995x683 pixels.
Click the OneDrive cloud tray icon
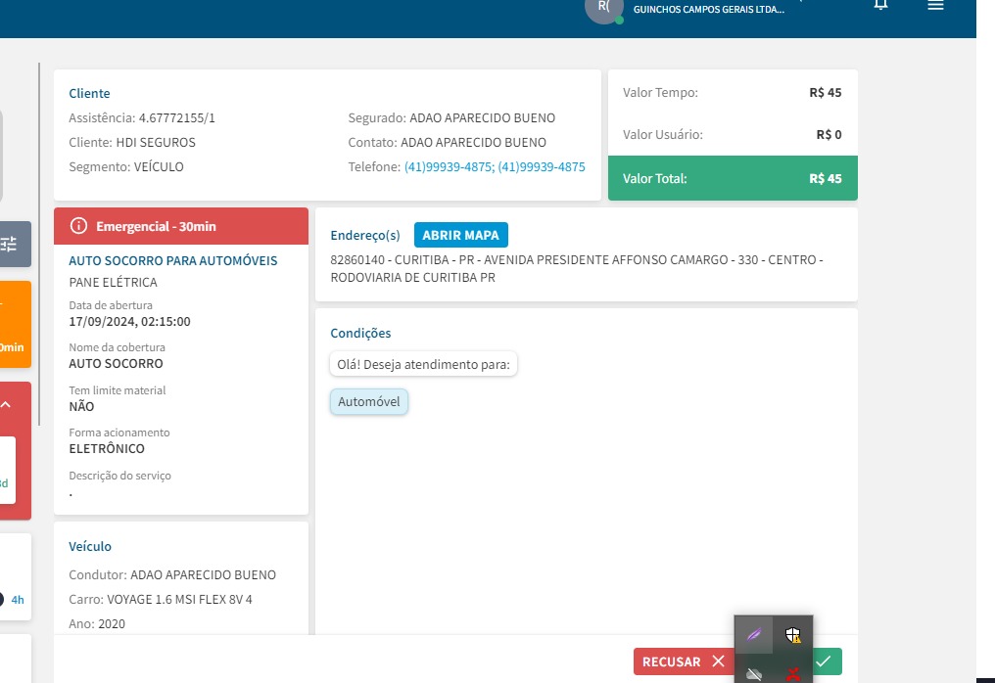pyautogui.click(x=753, y=673)
